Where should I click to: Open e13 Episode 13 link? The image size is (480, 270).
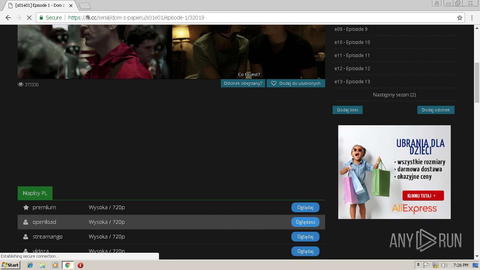pyautogui.click(x=352, y=82)
